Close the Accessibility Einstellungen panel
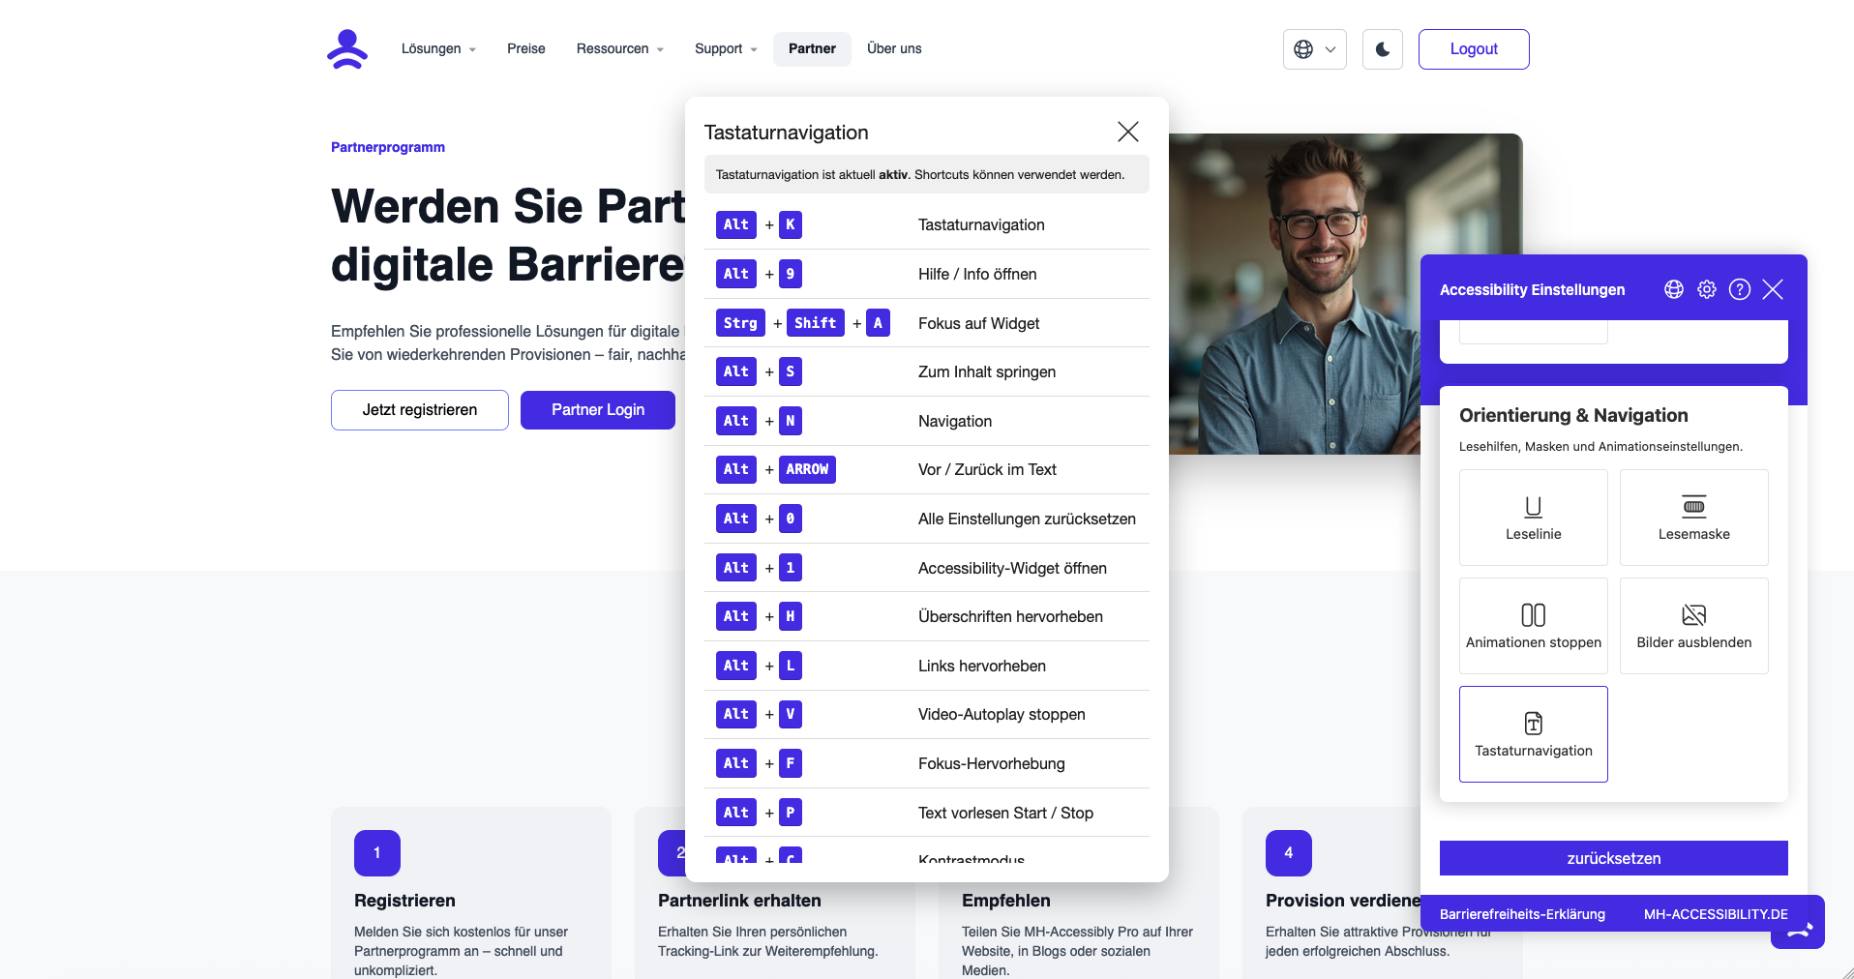Viewport: 1854px width, 979px height. point(1772,289)
